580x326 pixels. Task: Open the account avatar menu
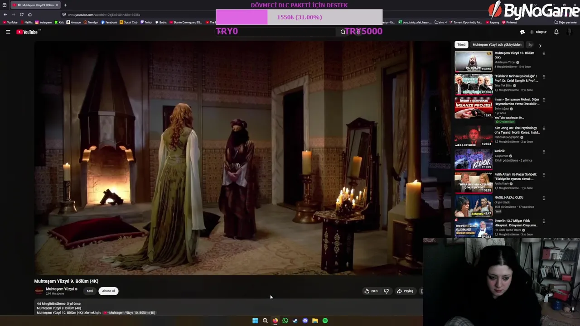(x=570, y=32)
